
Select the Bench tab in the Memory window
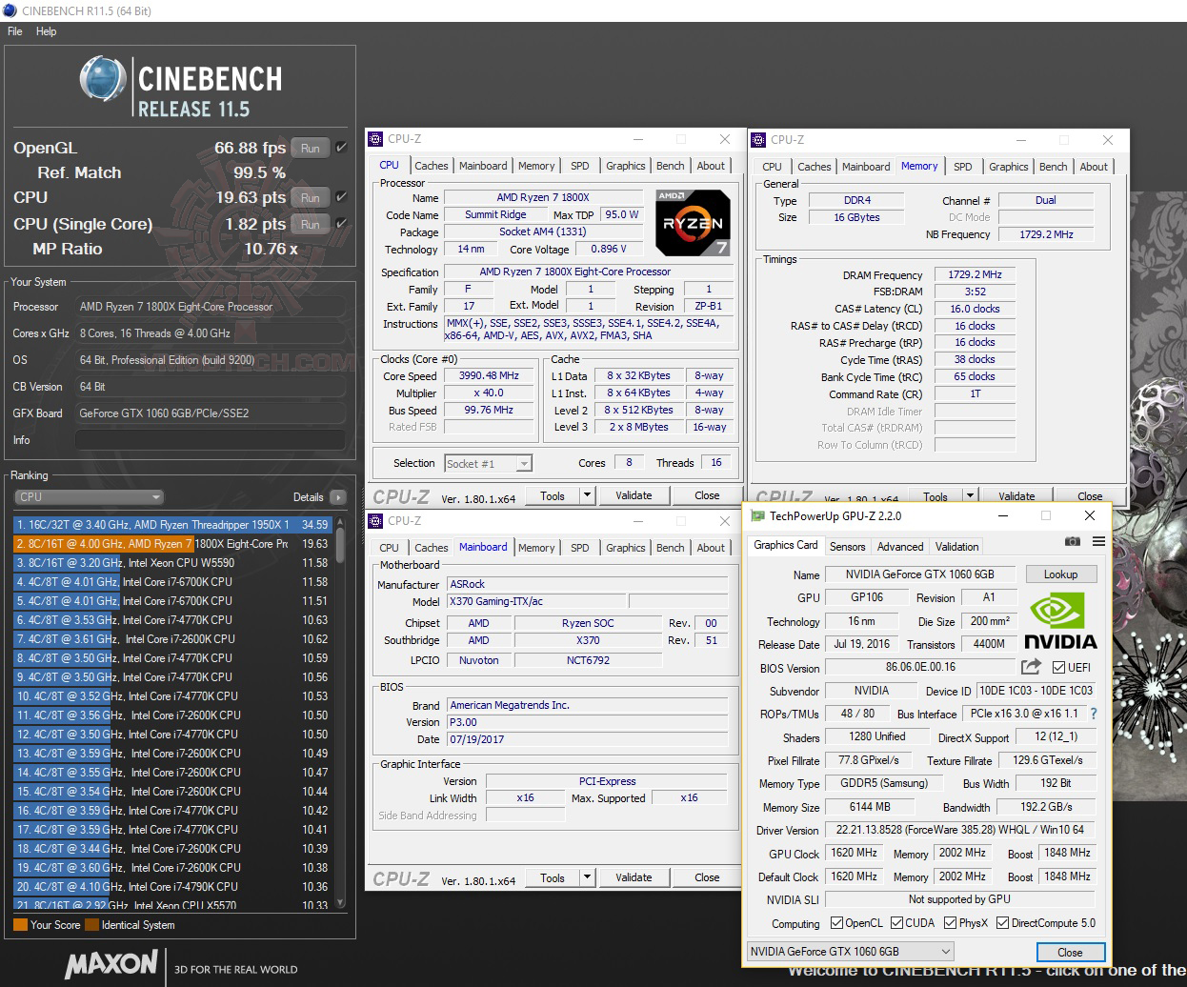pyautogui.click(x=1053, y=167)
